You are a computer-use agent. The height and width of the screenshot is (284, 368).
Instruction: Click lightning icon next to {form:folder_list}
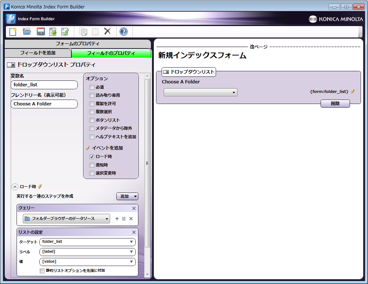353,91
